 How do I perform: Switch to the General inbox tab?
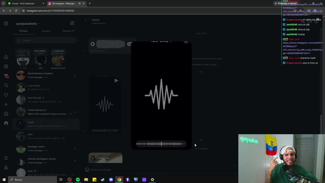(x=46, y=31)
